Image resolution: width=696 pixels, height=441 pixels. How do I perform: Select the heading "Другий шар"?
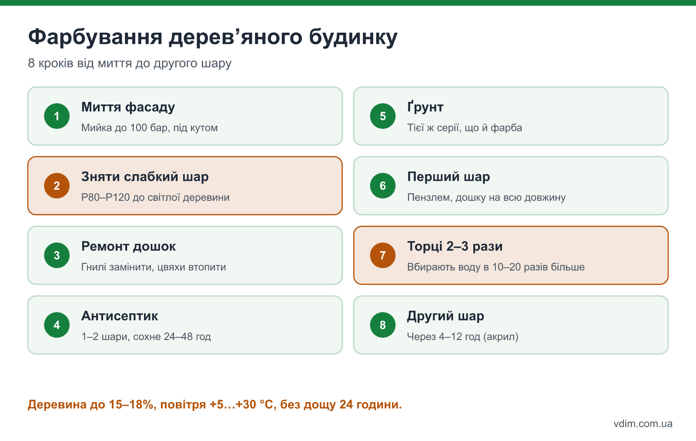point(445,316)
